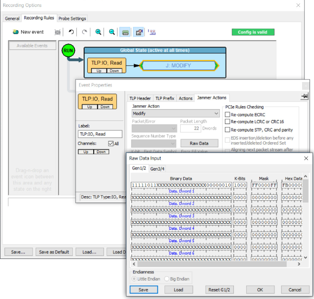Select the J: MODIFY action block
The height and width of the screenshot is (299, 314).
[x=178, y=65]
